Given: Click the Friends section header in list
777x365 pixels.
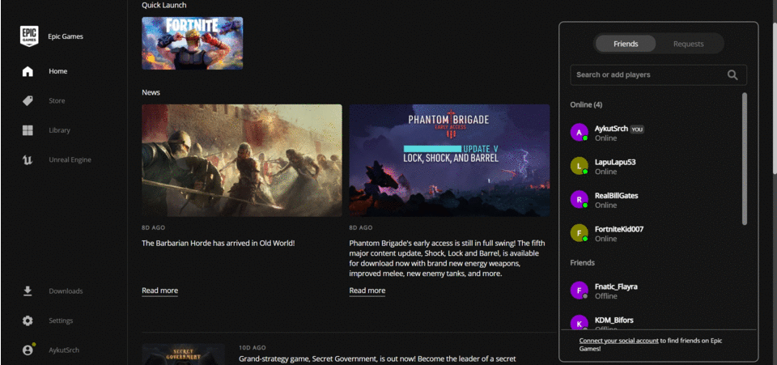Looking at the screenshot, I should 582,263.
